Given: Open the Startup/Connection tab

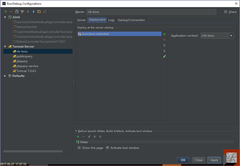Looking at the screenshot, I should tap(131, 20).
